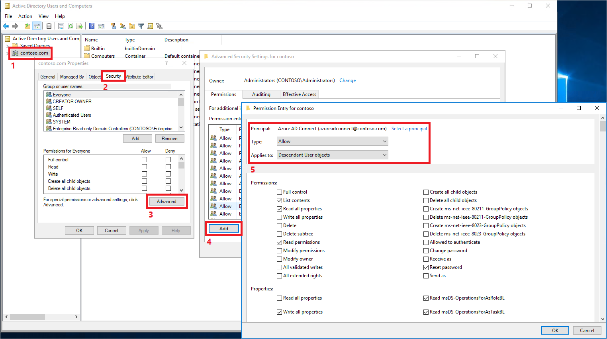Click the Refresh toolbar icon

70,26
